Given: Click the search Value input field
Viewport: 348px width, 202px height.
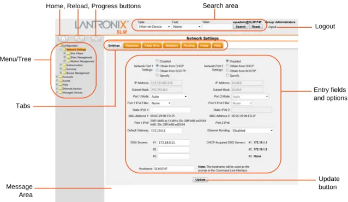Looking at the screenshot, I should point(217,27).
